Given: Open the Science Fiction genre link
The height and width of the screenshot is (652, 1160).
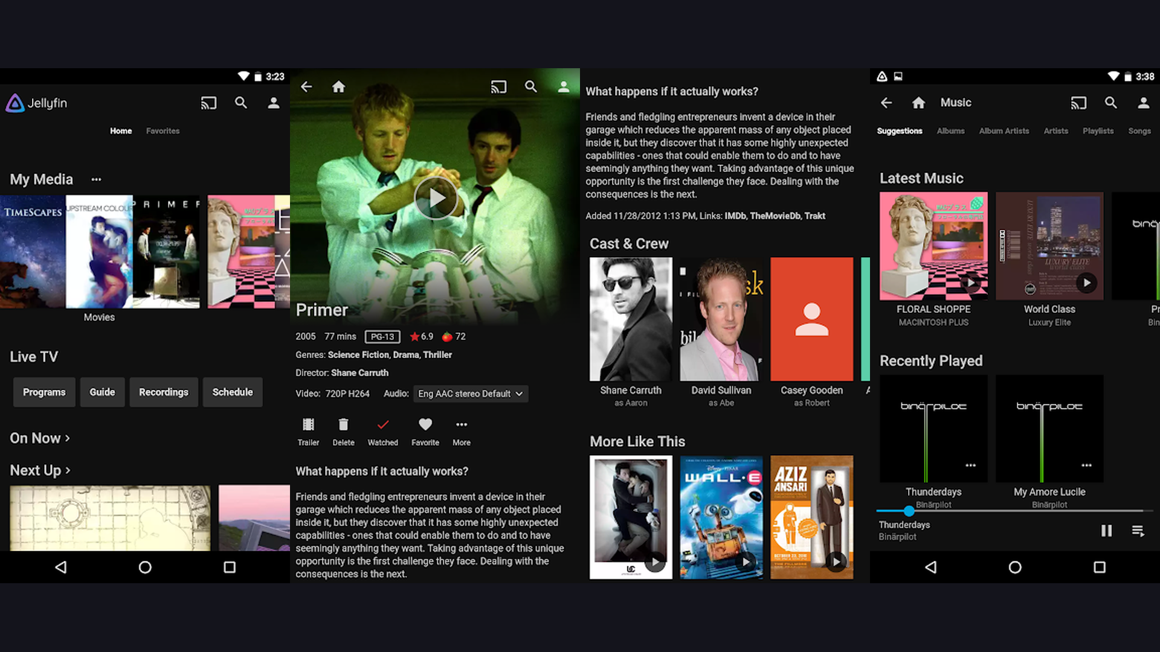Looking at the screenshot, I should point(358,355).
